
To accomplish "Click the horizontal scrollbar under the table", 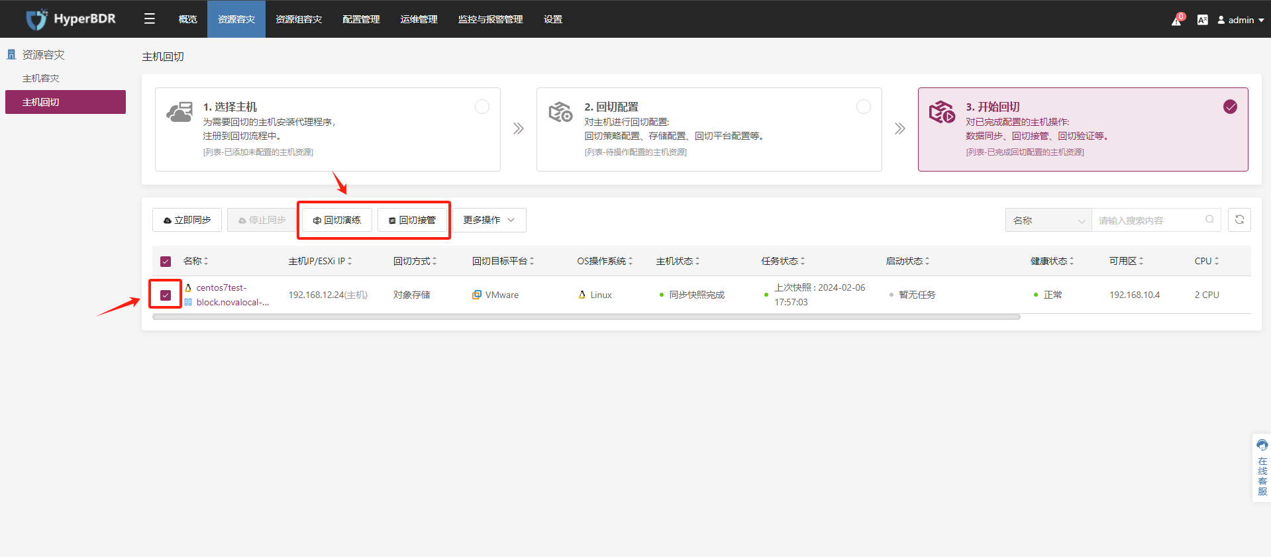I will point(586,317).
